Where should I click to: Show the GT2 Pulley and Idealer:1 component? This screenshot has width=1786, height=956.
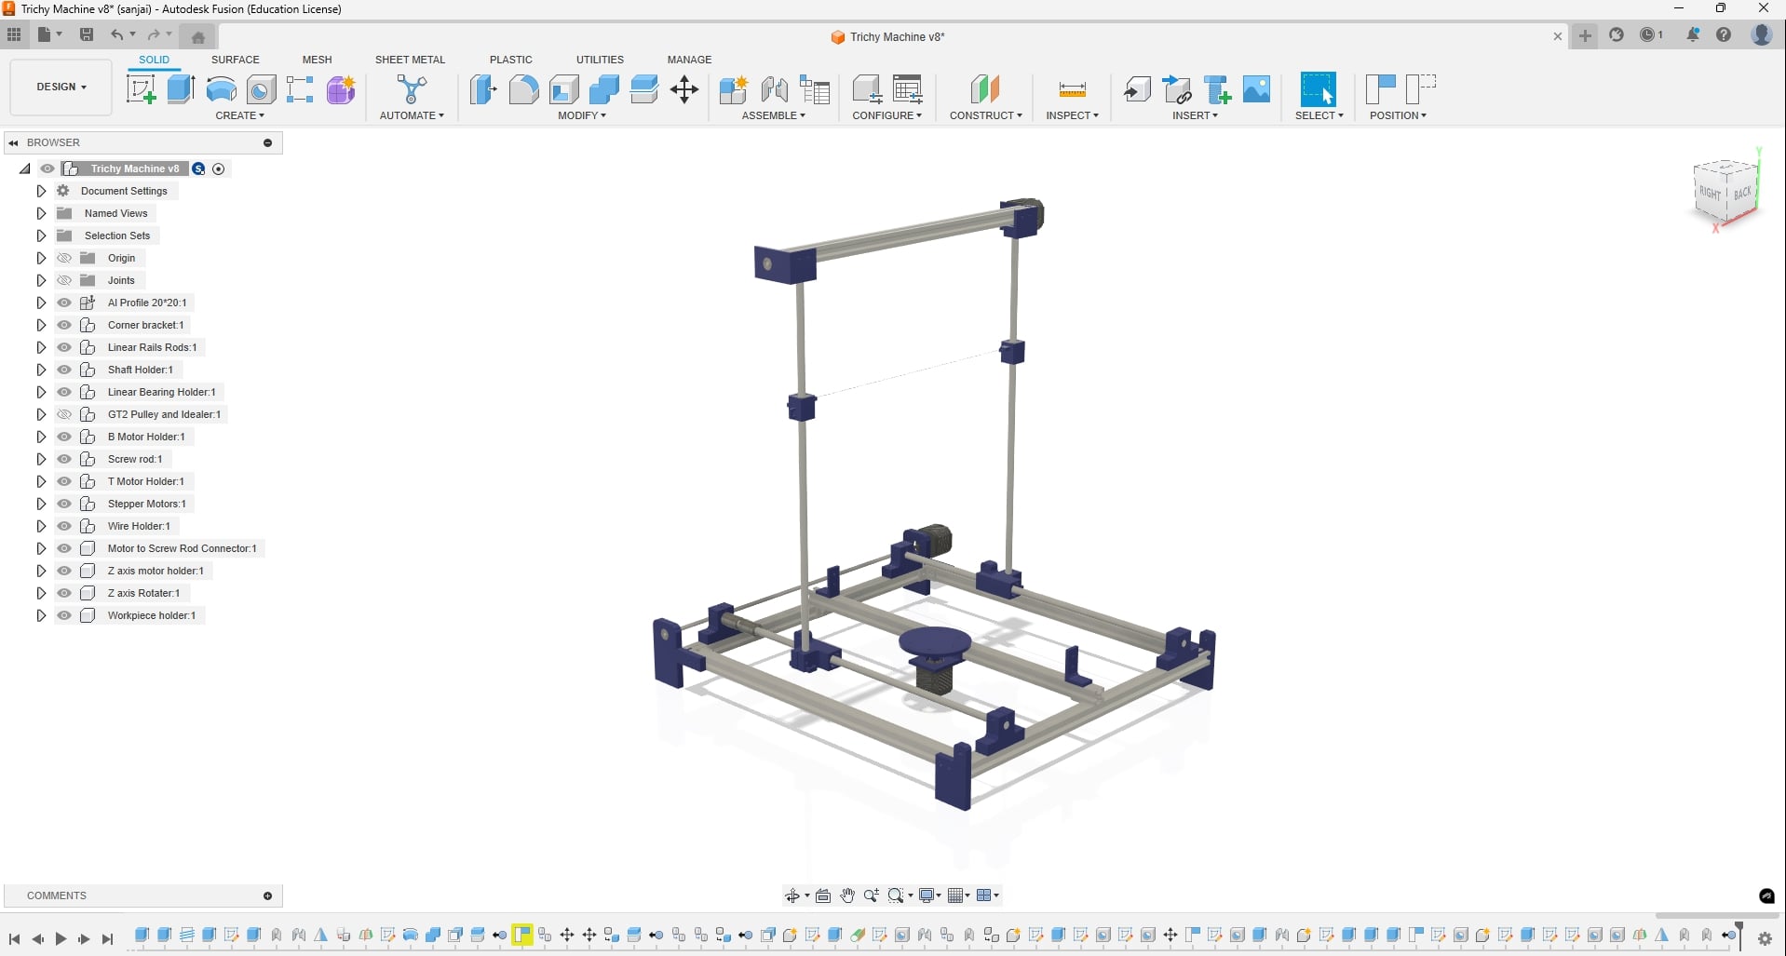pos(63,414)
